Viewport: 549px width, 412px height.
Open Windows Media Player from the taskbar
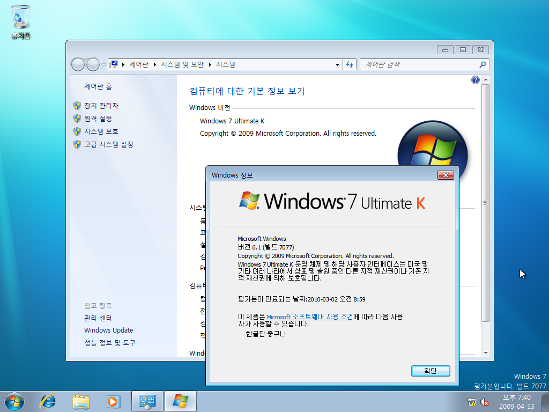[x=114, y=401]
